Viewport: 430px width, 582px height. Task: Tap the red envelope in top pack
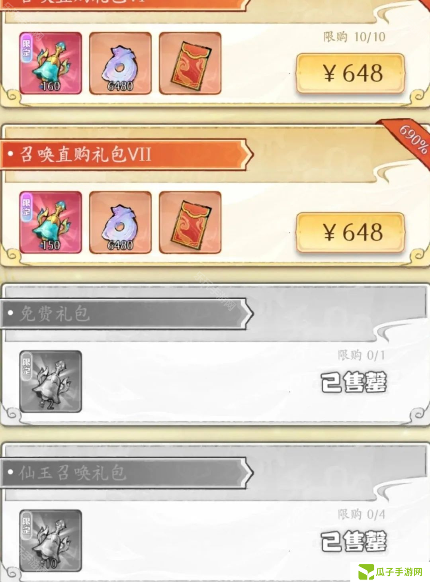[190, 63]
